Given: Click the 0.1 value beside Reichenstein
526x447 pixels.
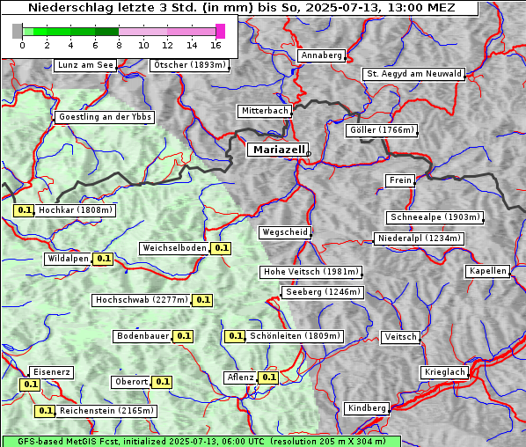Looking at the screenshot, I should pyautogui.click(x=45, y=411).
